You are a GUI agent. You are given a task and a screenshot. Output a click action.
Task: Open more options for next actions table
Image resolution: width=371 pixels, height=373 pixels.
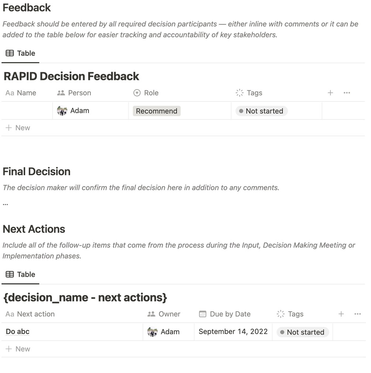pos(357,314)
